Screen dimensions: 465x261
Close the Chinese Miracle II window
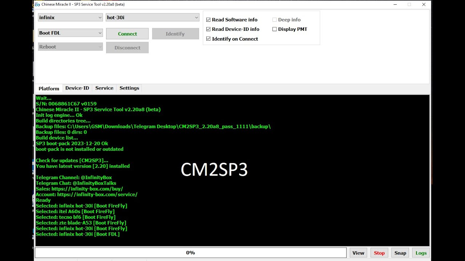click(x=424, y=4)
